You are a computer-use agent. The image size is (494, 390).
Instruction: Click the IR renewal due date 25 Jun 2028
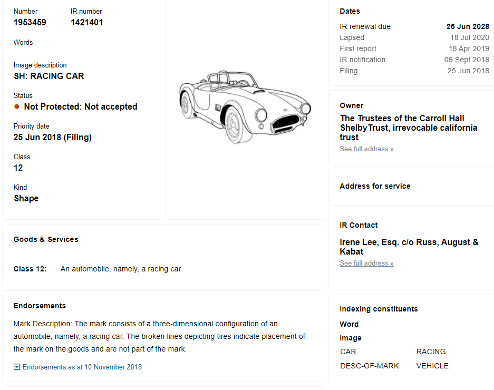click(468, 26)
